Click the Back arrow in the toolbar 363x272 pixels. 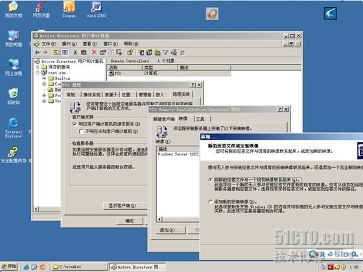coord(37,52)
